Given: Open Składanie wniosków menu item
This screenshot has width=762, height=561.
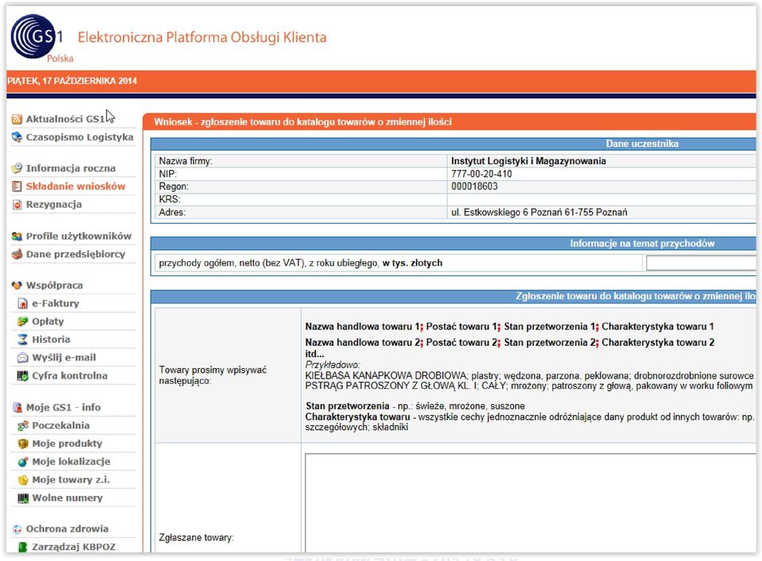Looking at the screenshot, I should tap(76, 186).
